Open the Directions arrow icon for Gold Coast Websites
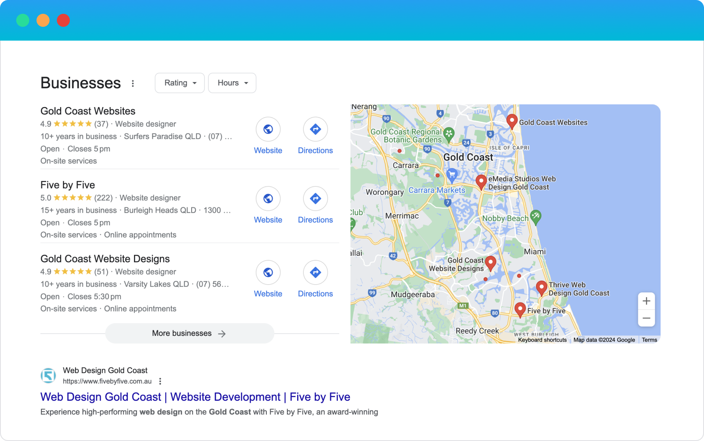704x441 pixels. [315, 129]
